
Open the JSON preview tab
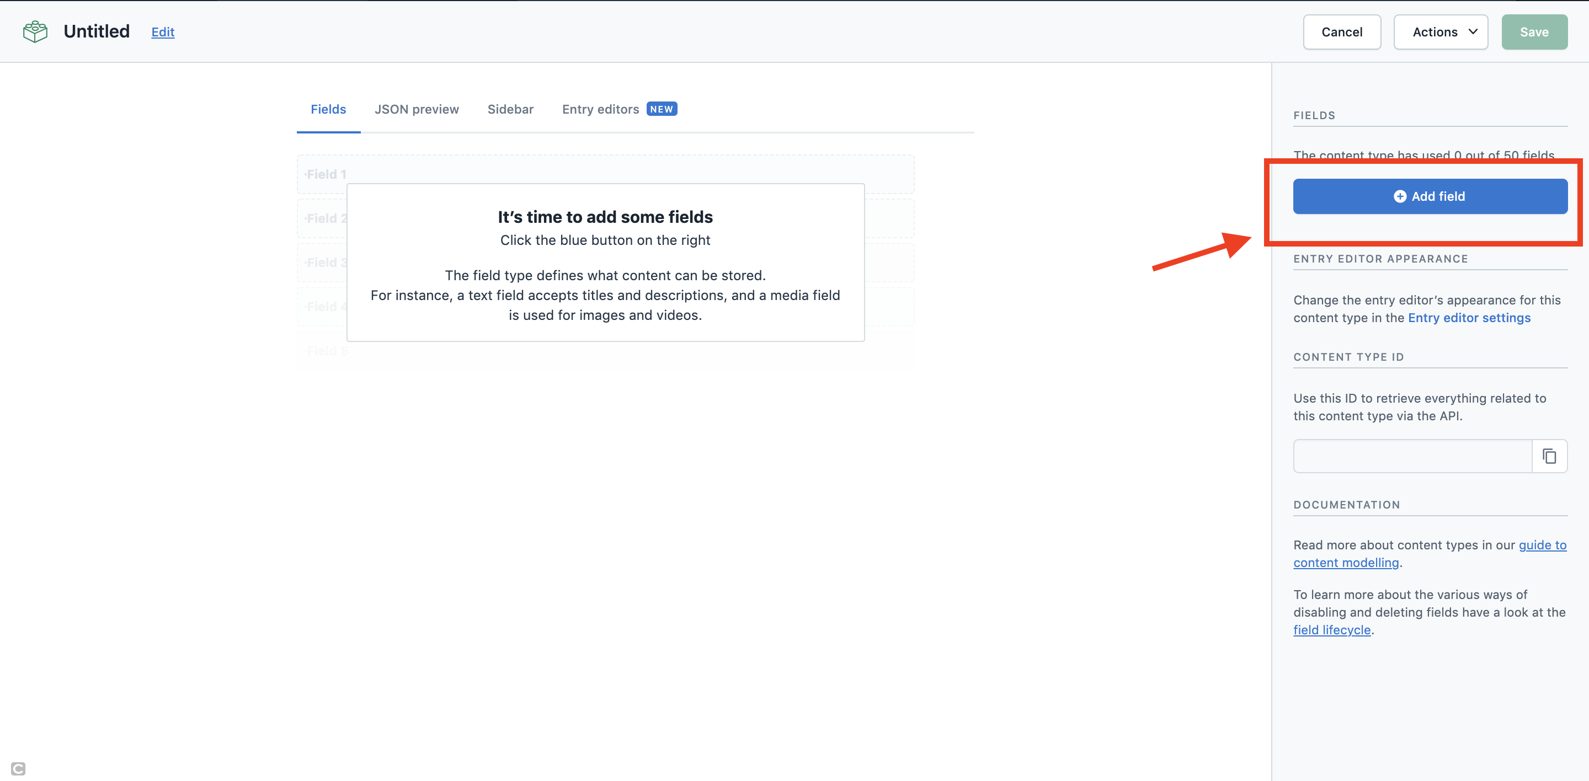[x=417, y=109]
